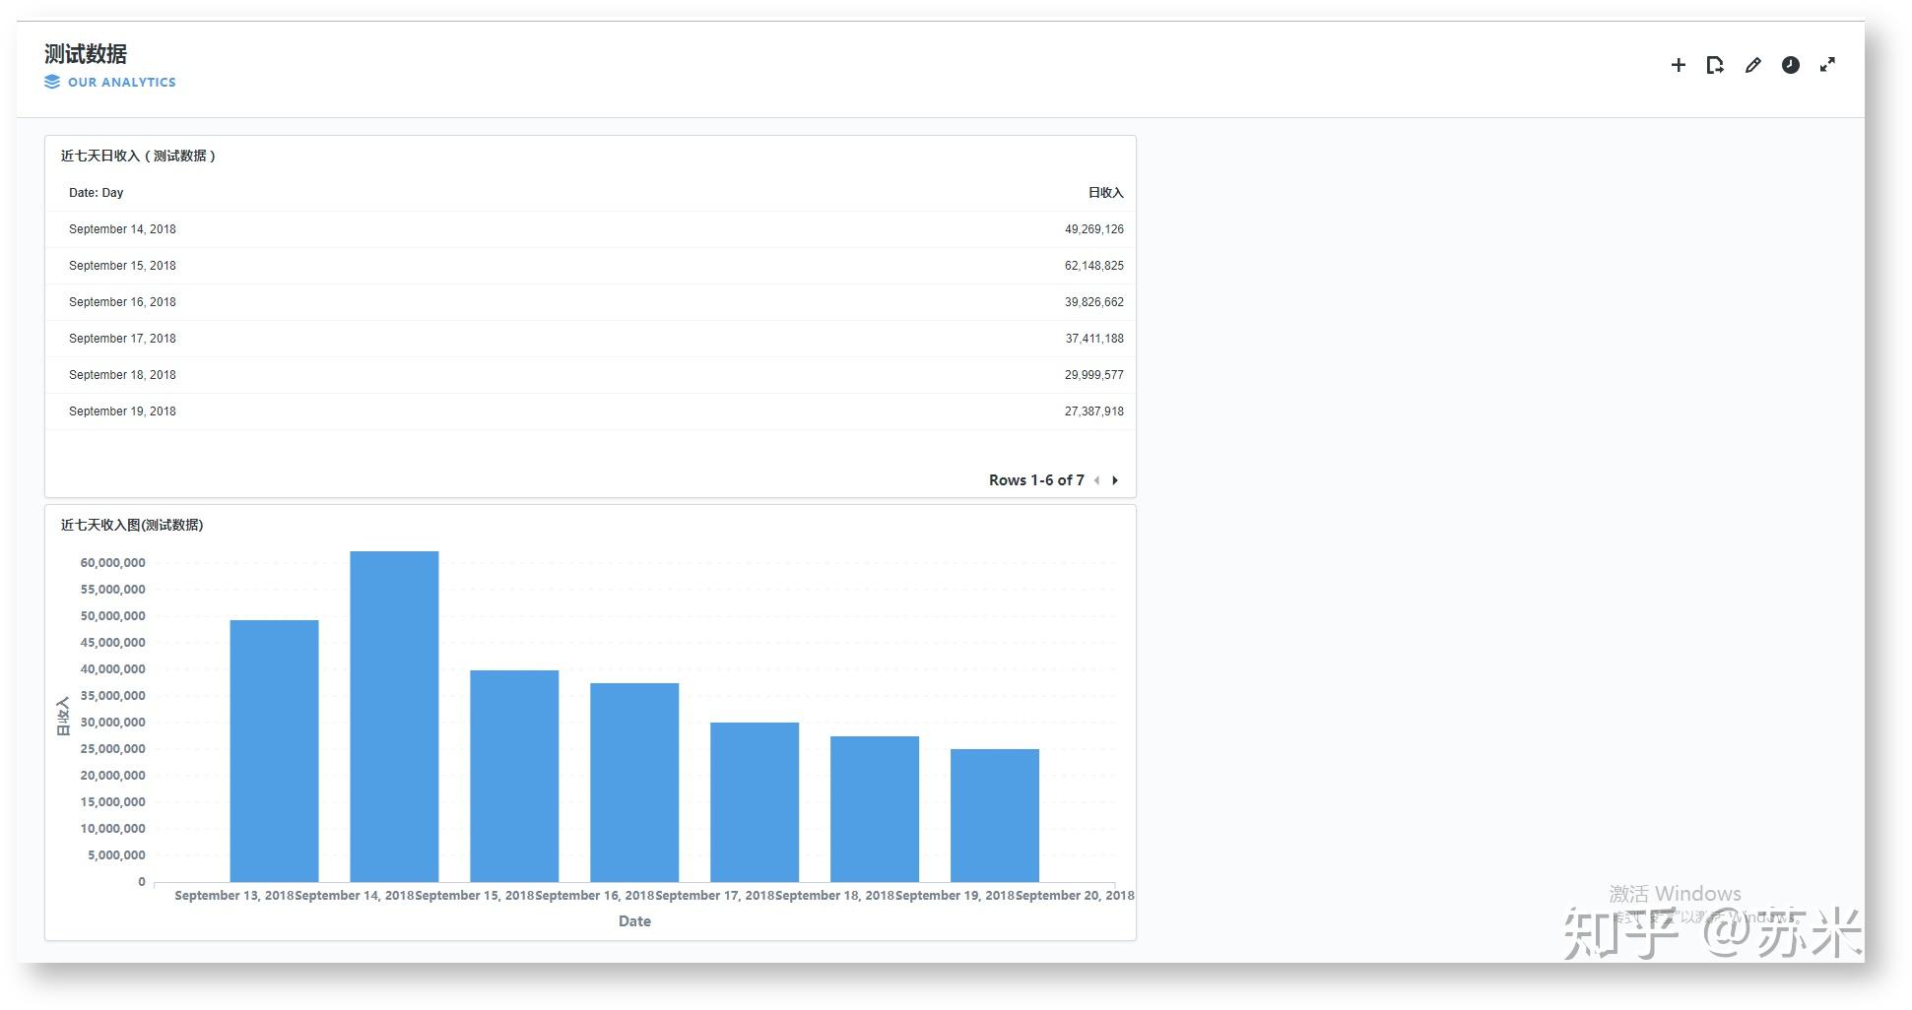Enter fullscreen with the expand arrows icon
Image resolution: width=1912 pixels, height=1010 pixels.
click(x=1827, y=65)
